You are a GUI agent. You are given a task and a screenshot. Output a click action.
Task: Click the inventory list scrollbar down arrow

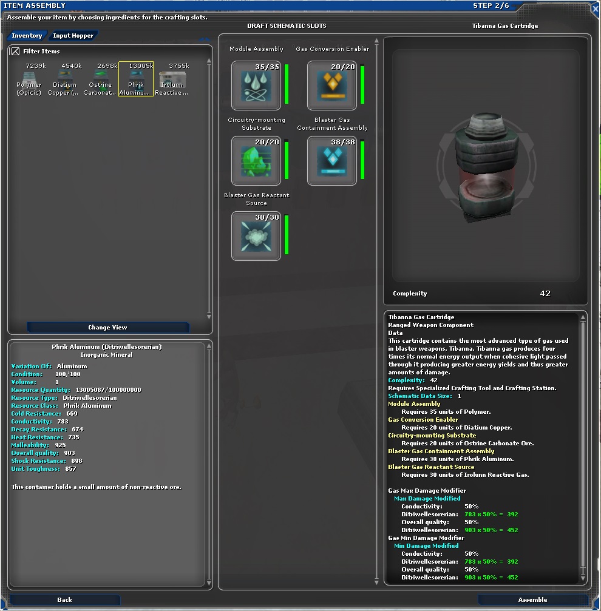(209, 316)
